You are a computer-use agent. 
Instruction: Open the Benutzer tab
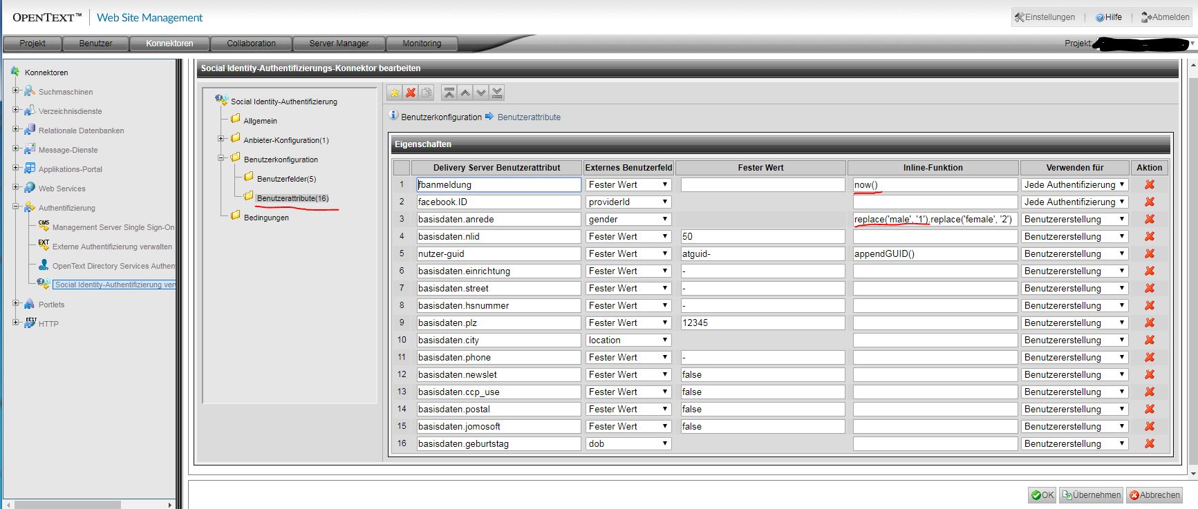pyautogui.click(x=95, y=44)
